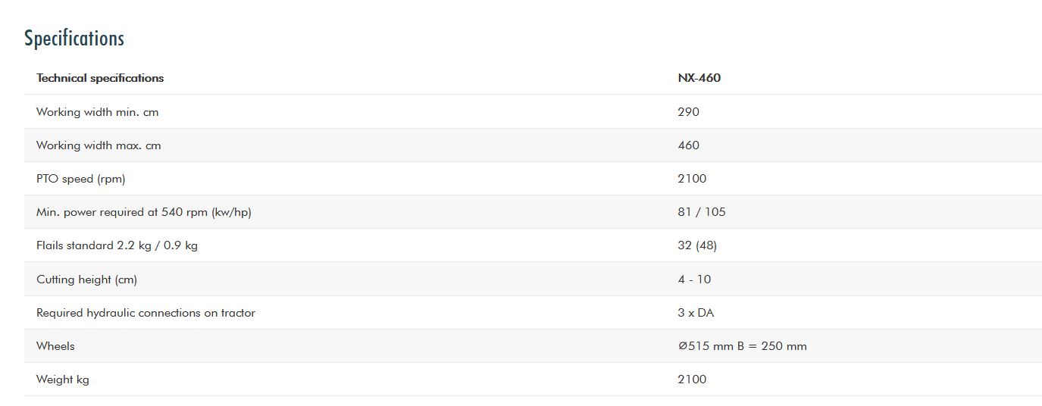Click the 81 / 105 power value
Image resolution: width=1042 pixels, height=406 pixels.
pos(701,212)
